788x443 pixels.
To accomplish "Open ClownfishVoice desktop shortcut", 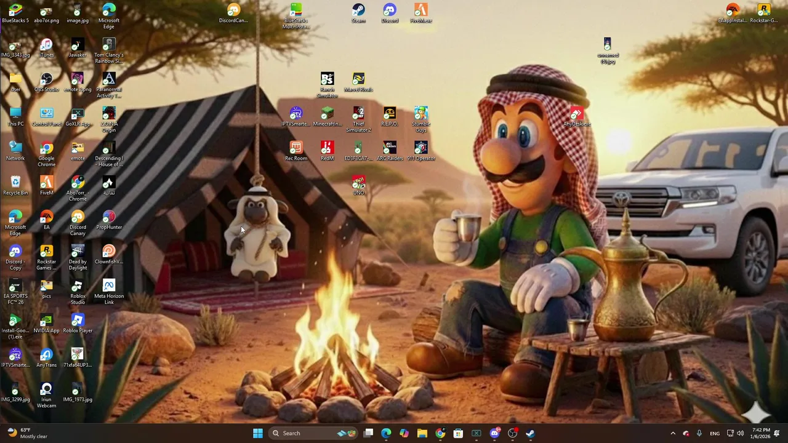I will click(108, 255).
